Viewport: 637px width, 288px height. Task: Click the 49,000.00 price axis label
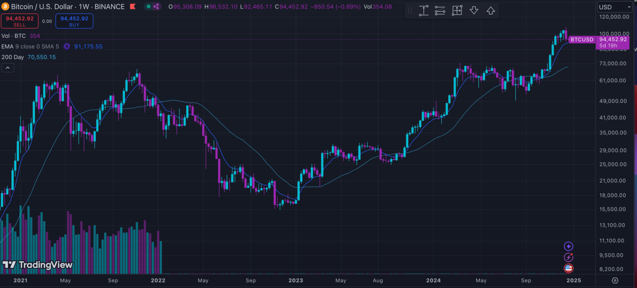[x=613, y=101]
